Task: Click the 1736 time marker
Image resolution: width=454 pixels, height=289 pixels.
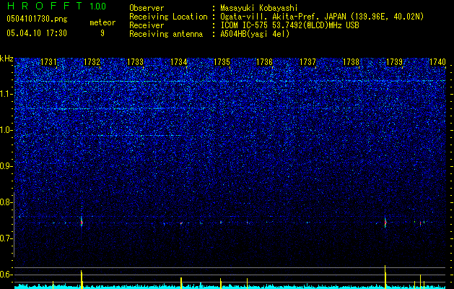Action: (265, 61)
